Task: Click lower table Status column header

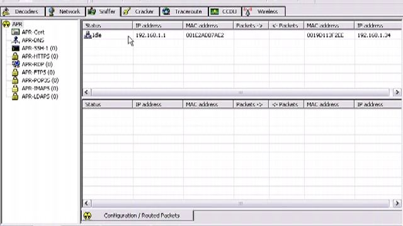Action: coord(108,104)
